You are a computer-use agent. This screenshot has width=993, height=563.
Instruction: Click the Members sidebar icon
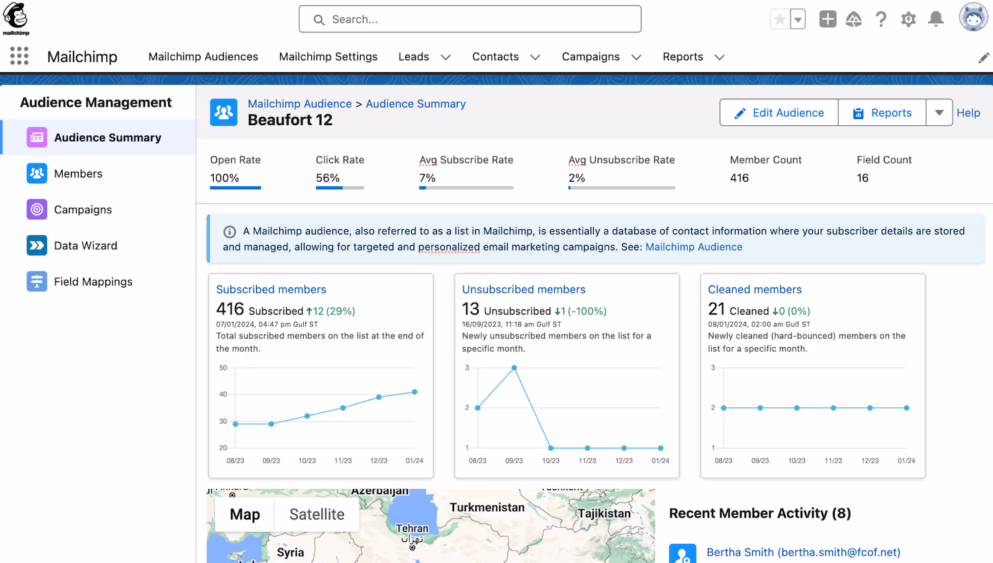pos(37,174)
